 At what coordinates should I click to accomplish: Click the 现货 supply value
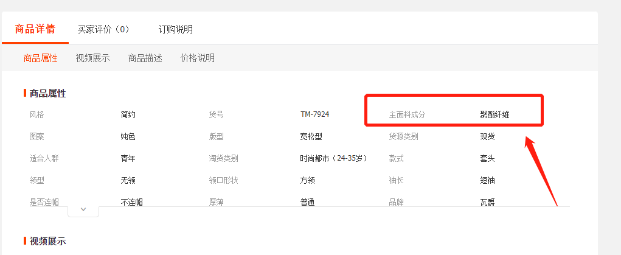487,137
